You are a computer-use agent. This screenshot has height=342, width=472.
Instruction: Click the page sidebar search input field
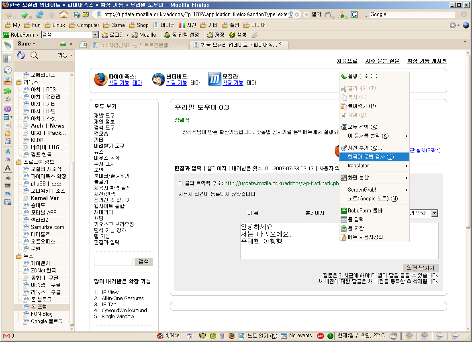point(114,262)
